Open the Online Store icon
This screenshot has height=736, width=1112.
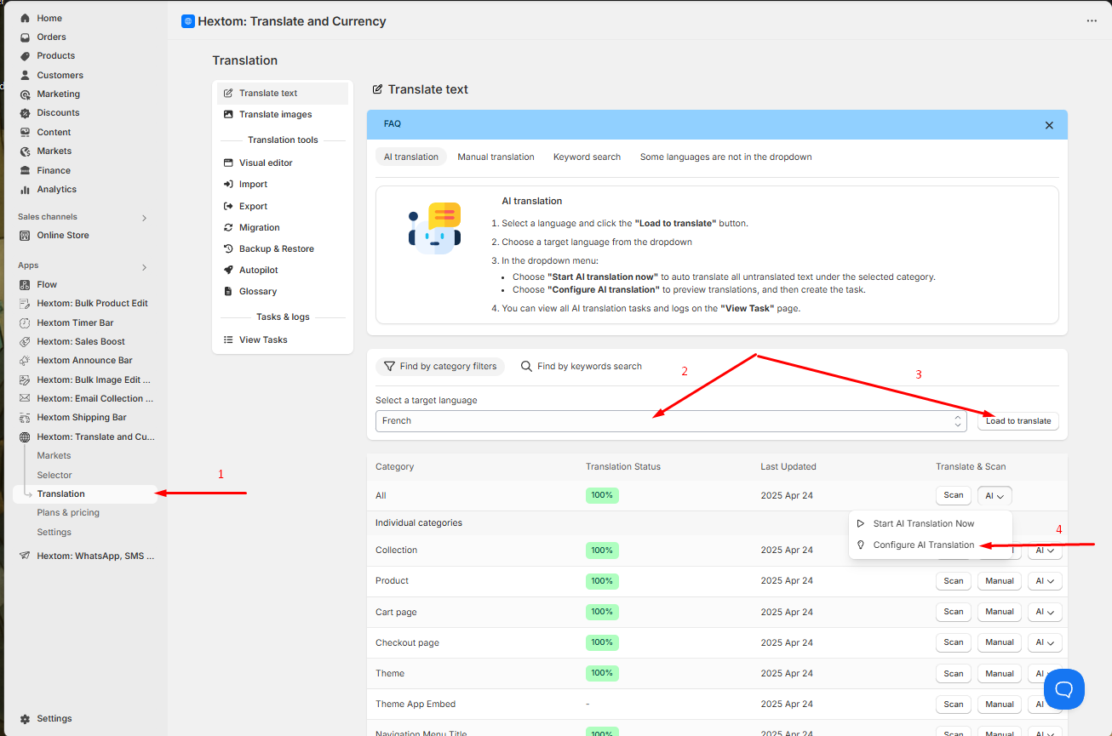[26, 235]
